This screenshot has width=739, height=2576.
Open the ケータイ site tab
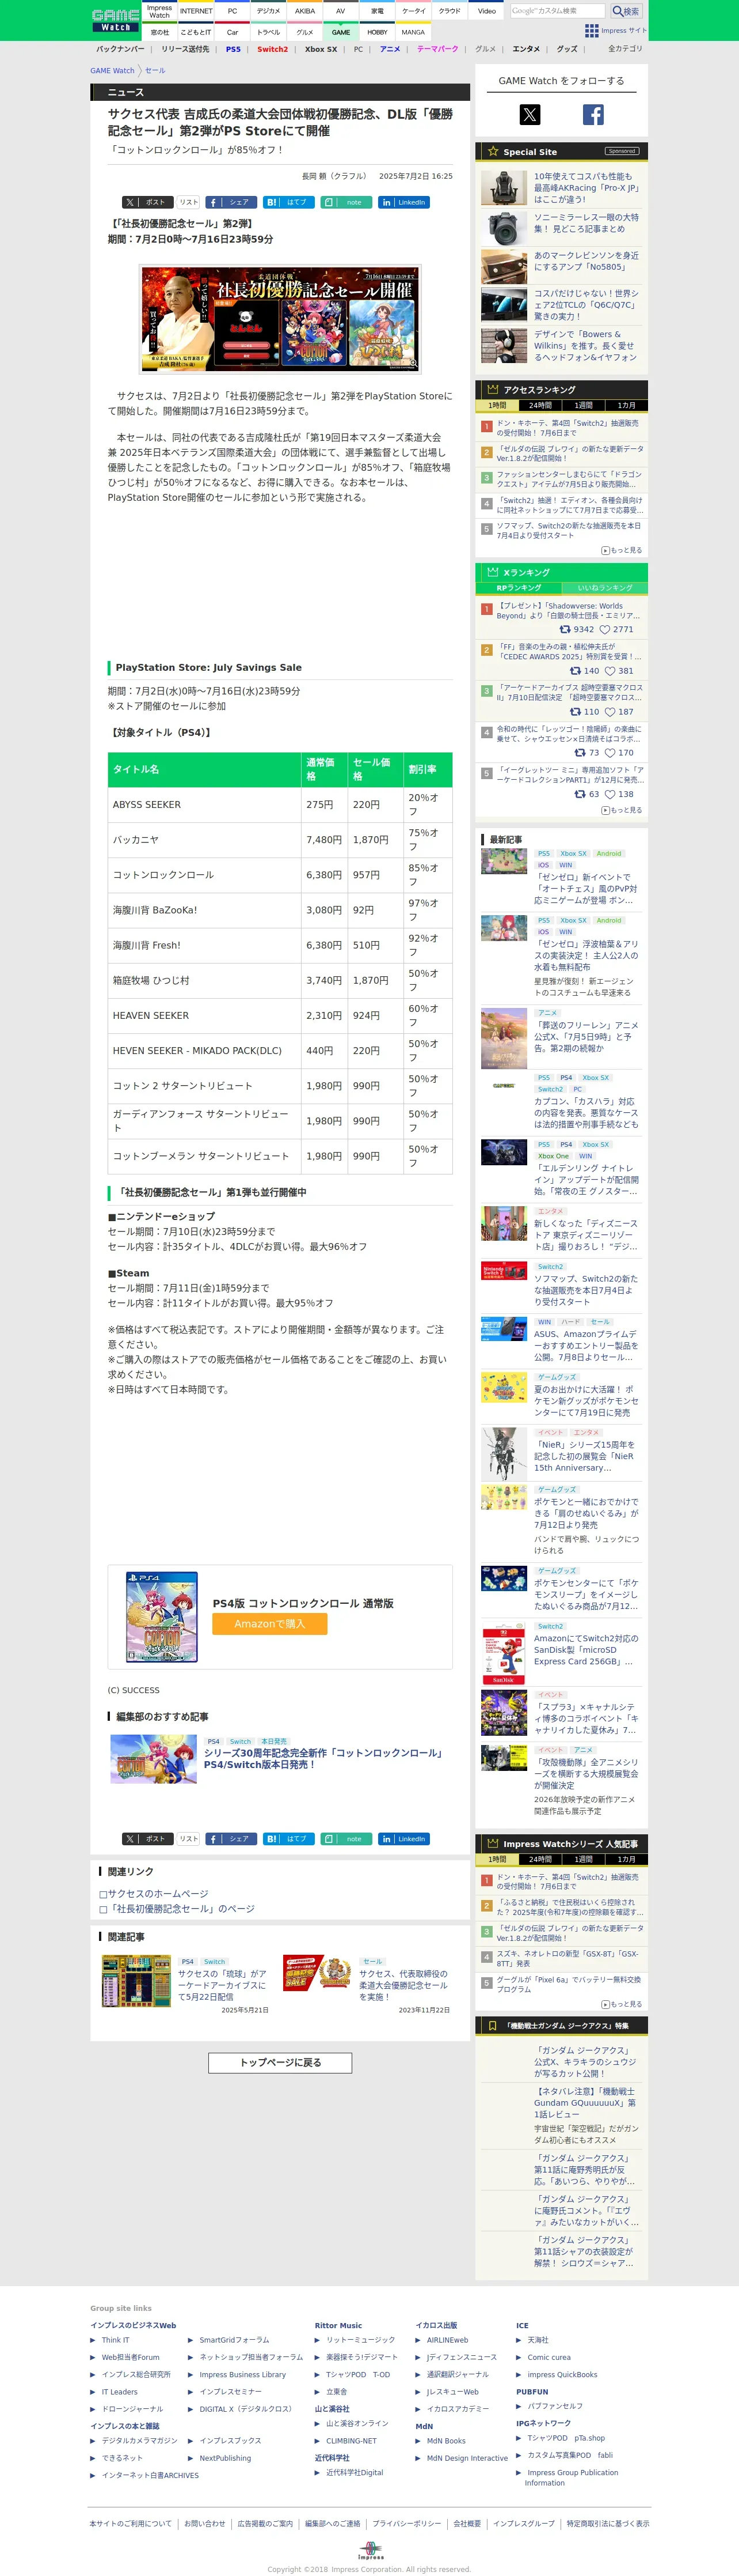(413, 11)
